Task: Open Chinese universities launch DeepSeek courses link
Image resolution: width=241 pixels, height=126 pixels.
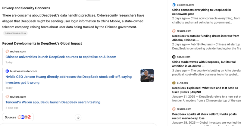Action: coord(61,57)
